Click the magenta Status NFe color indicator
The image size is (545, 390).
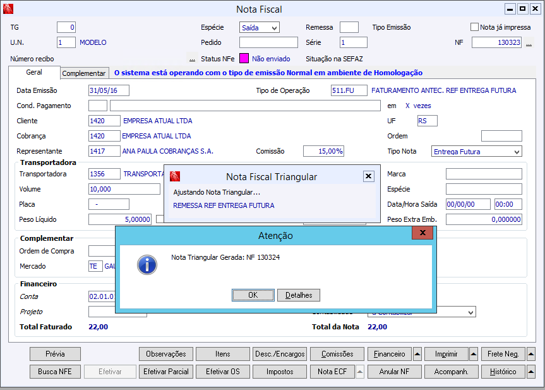point(244,58)
